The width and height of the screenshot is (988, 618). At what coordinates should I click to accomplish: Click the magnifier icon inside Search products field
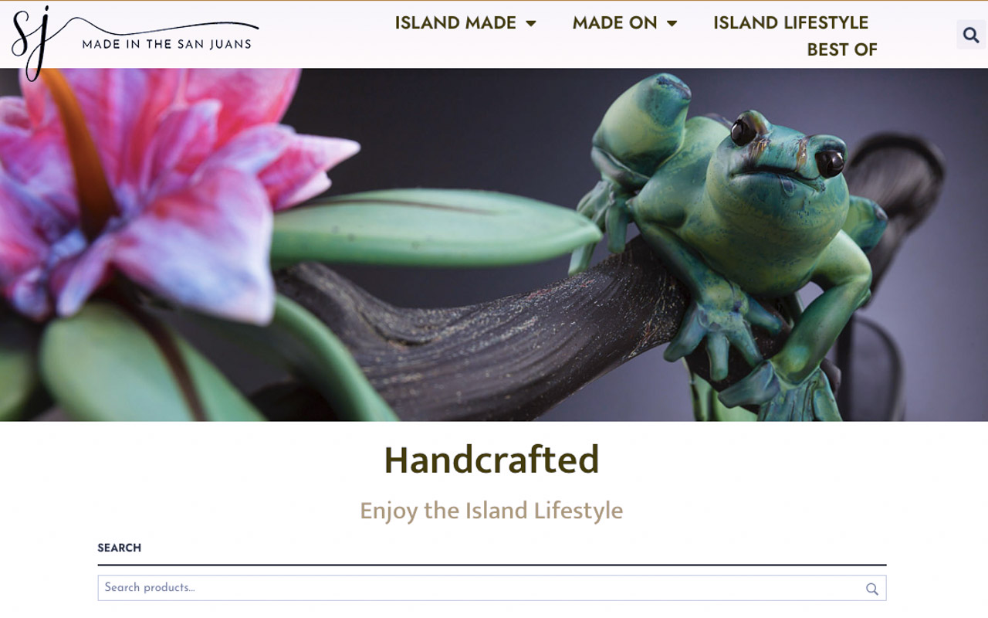[871, 589]
